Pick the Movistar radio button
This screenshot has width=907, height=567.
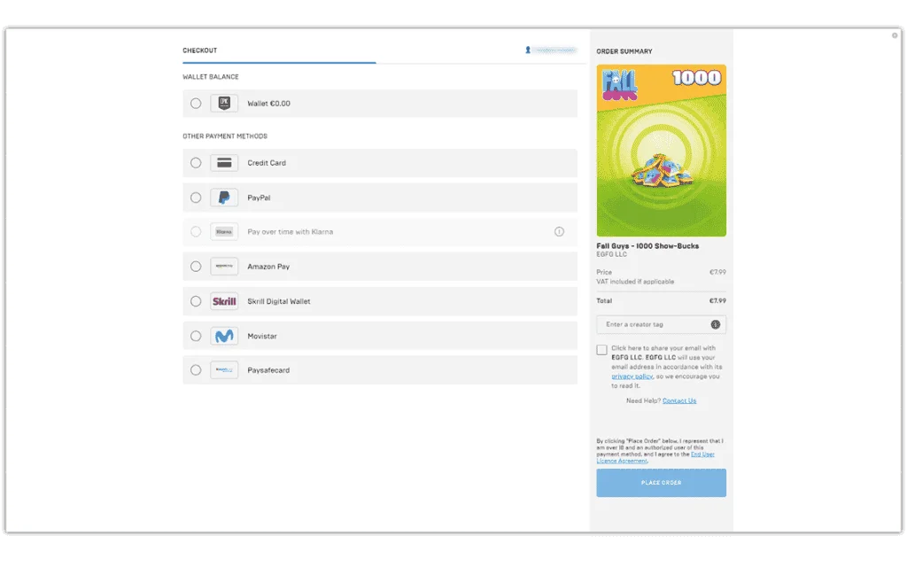(196, 336)
